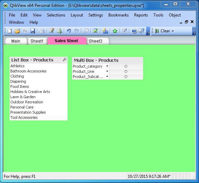Screen dimensions: 199x183
Task: Select Bathroom Accessories in the list box
Action: [38, 71]
